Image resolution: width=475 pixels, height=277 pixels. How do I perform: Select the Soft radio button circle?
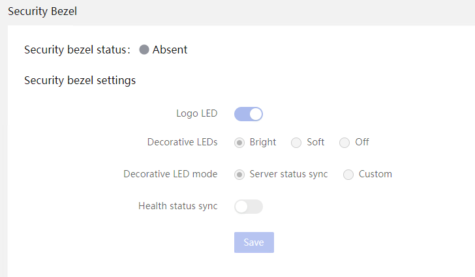pos(296,143)
